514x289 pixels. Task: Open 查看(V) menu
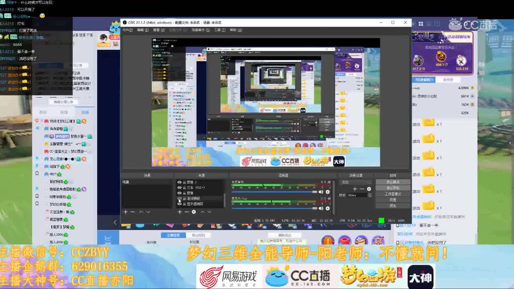(159, 30)
